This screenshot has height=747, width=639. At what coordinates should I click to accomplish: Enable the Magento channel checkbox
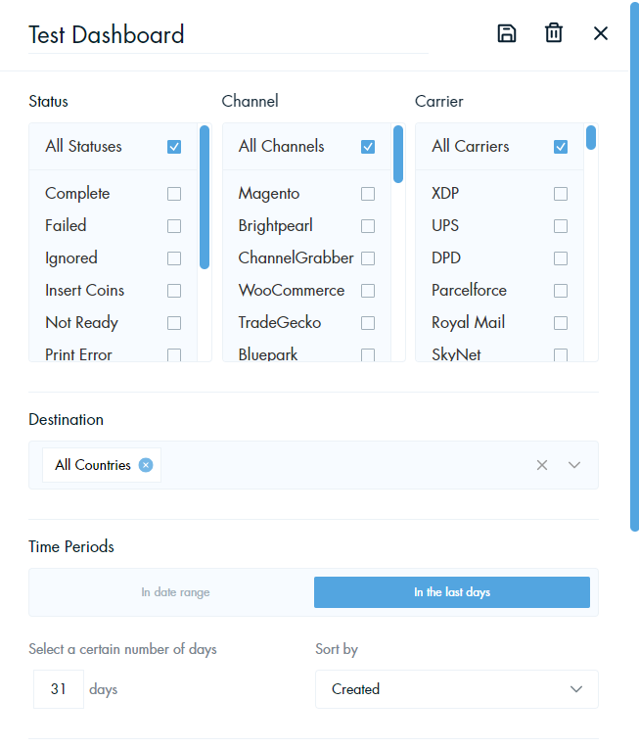[368, 194]
